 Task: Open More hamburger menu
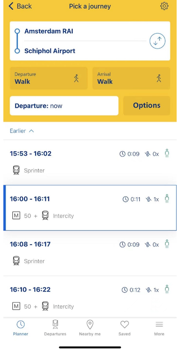tap(159, 324)
